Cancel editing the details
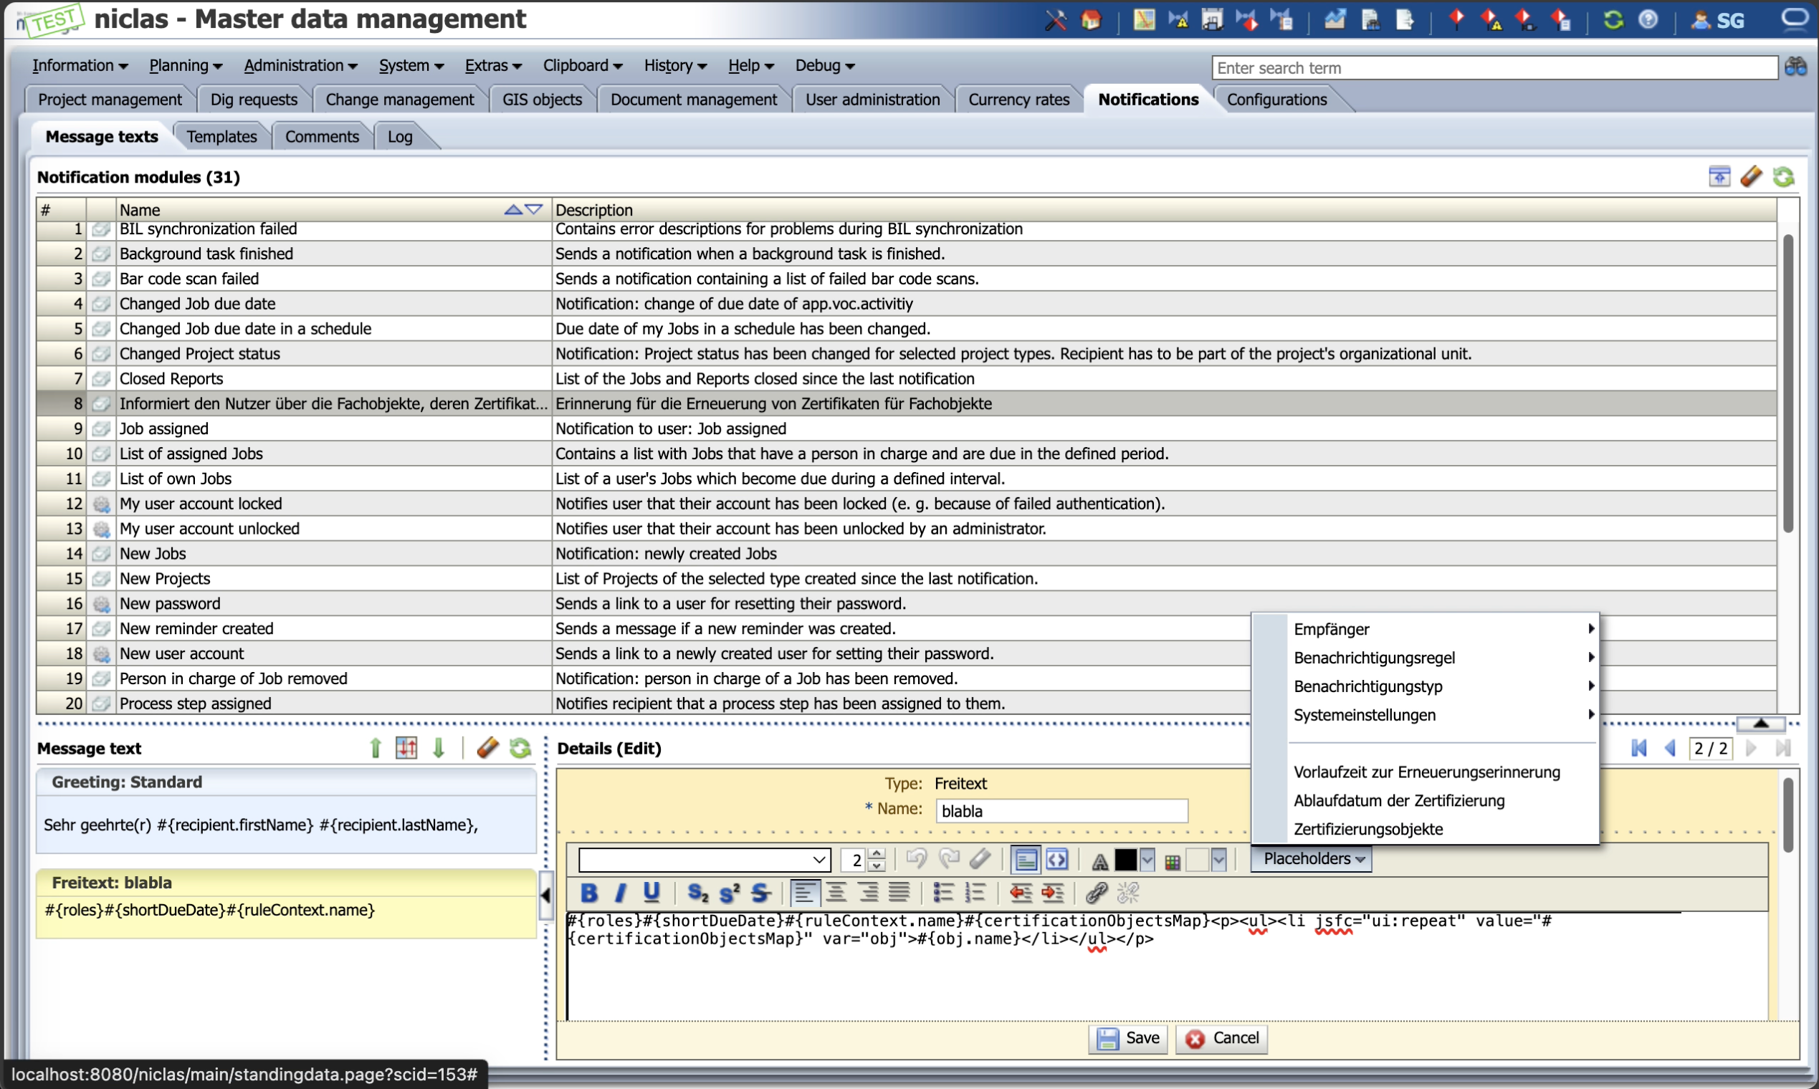1819x1089 pixels. (1221, 1037)
